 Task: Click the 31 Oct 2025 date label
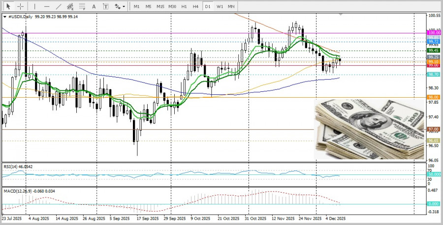coord(255,219)
